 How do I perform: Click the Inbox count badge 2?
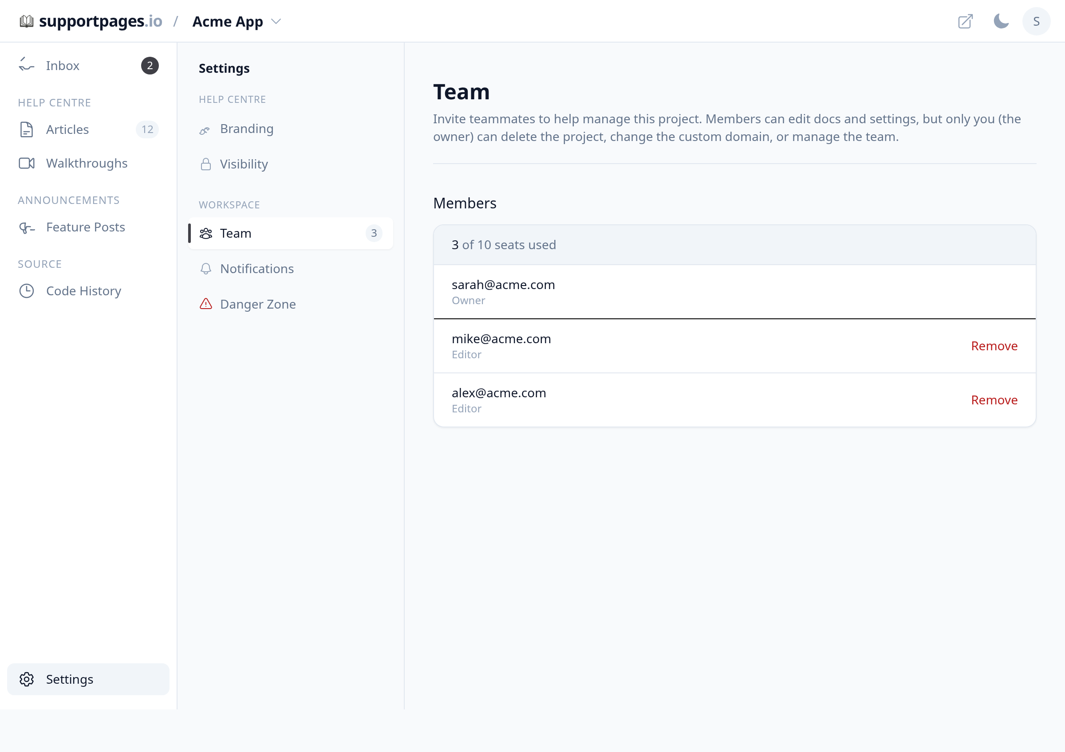(150, 65)
